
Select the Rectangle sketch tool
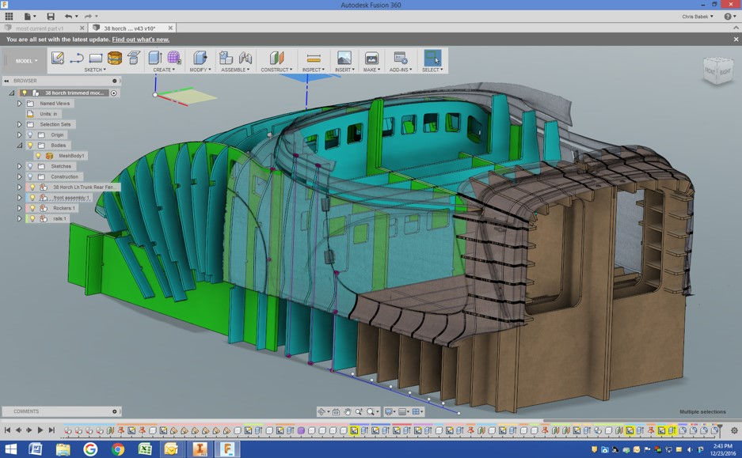pyautogui.click(x=96, y=58)
